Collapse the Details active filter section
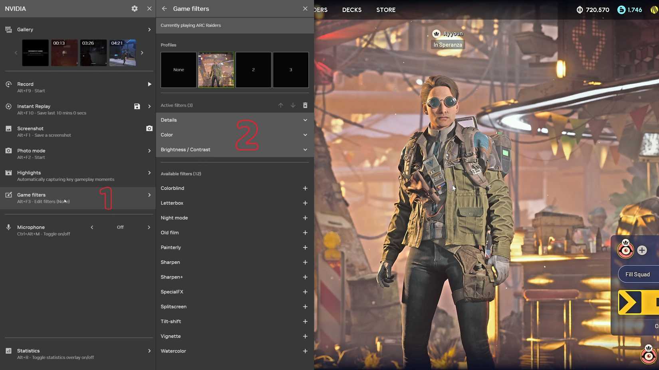 (305, 120)
